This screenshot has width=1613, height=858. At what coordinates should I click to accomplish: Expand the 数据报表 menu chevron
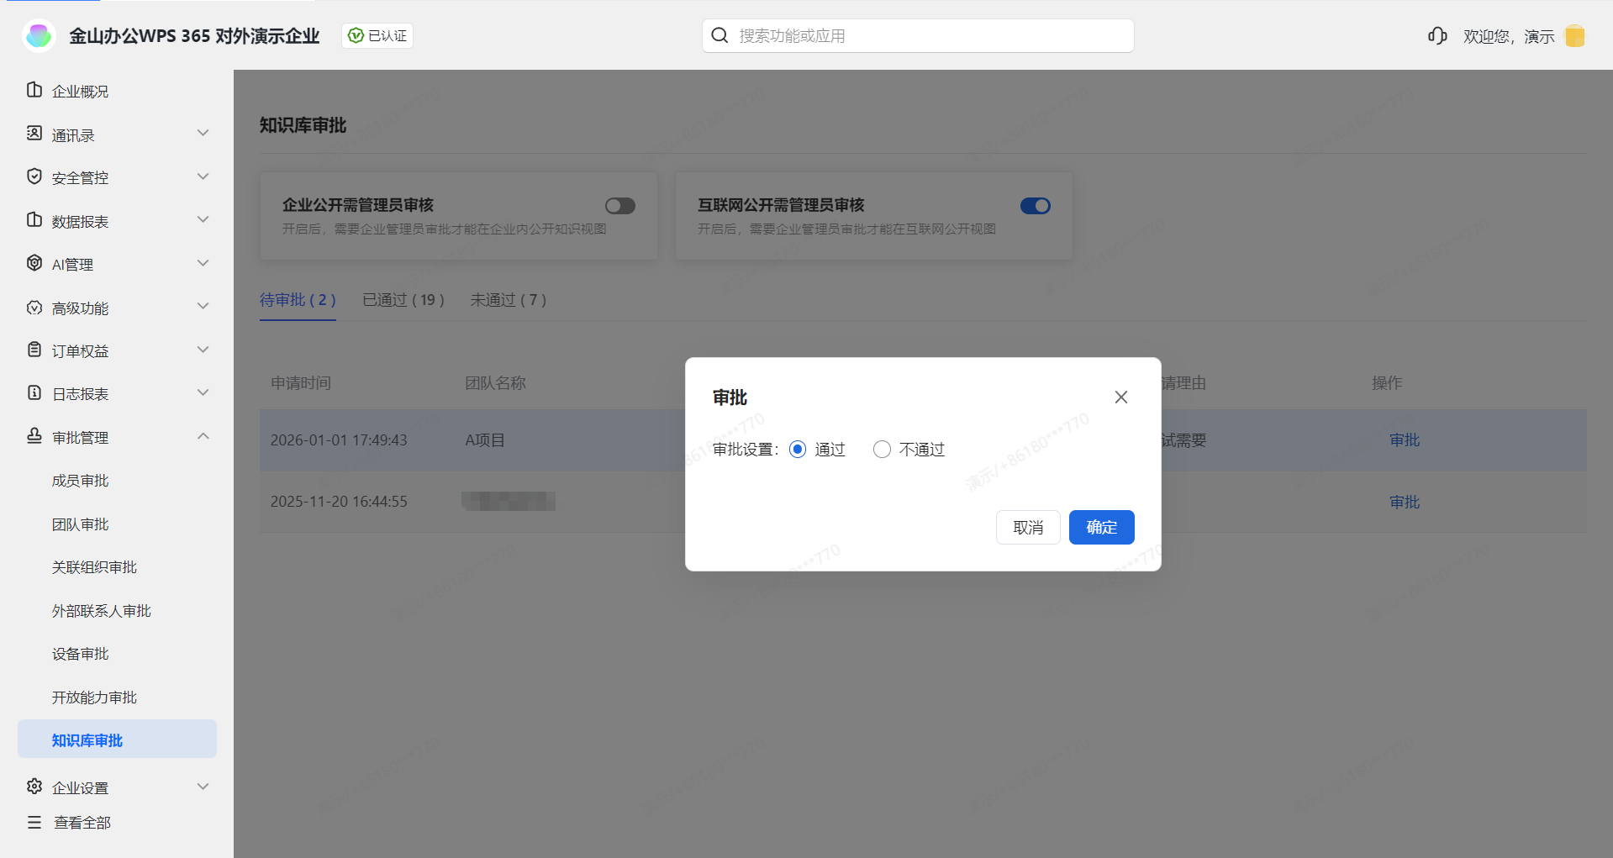point(203,220)
